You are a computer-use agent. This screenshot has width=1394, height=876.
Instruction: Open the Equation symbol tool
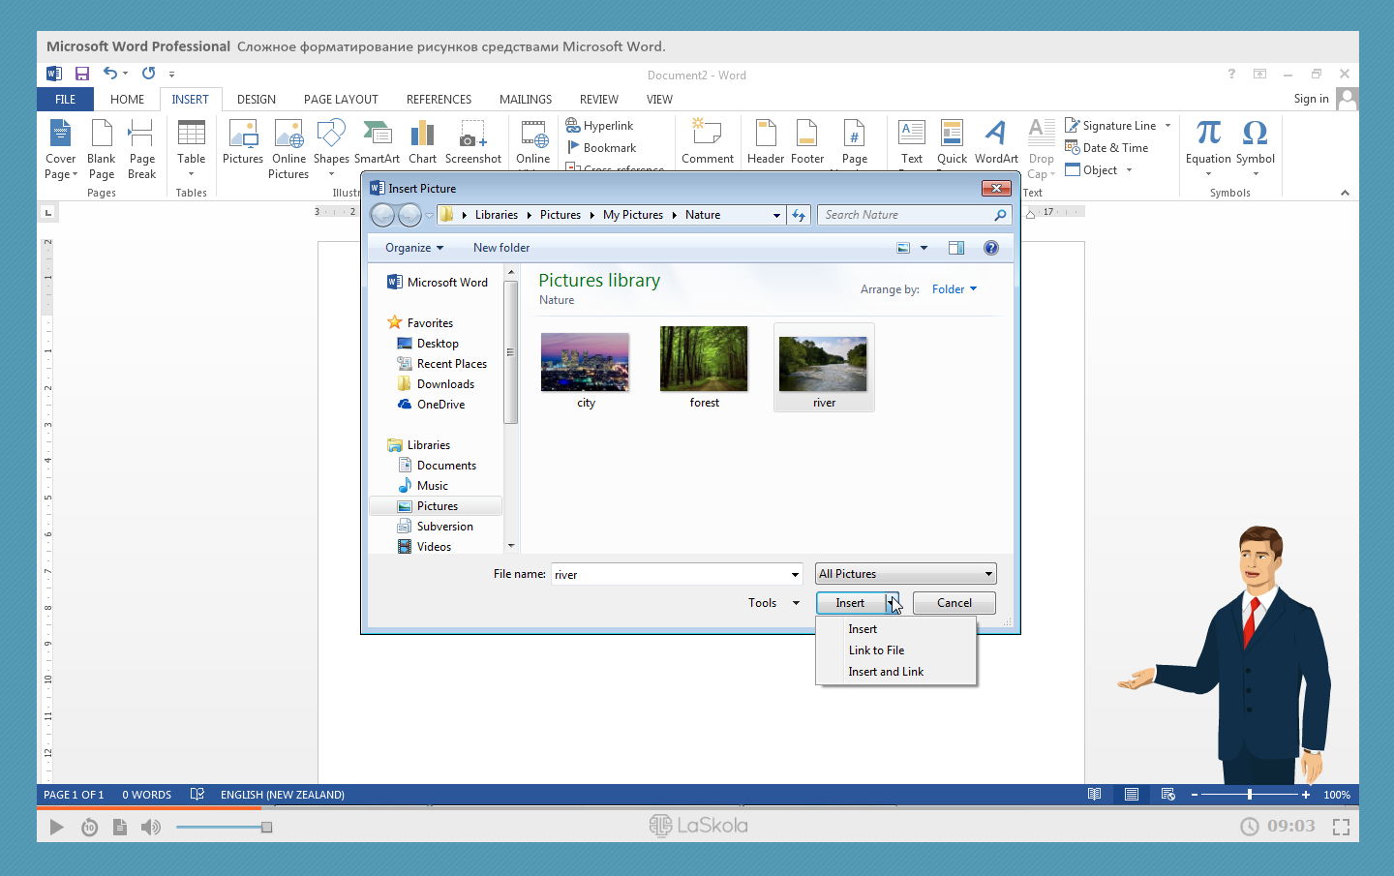[x=1208, y=141]
